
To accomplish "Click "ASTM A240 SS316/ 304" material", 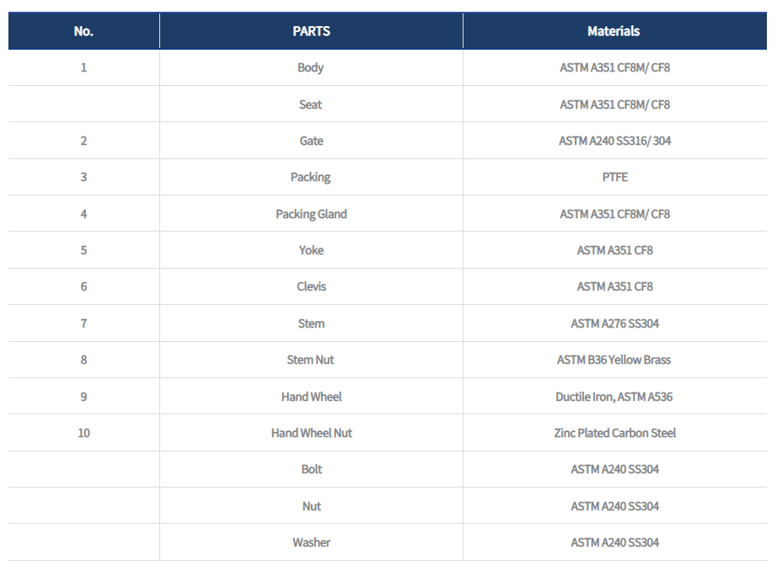I will point(614,141).
